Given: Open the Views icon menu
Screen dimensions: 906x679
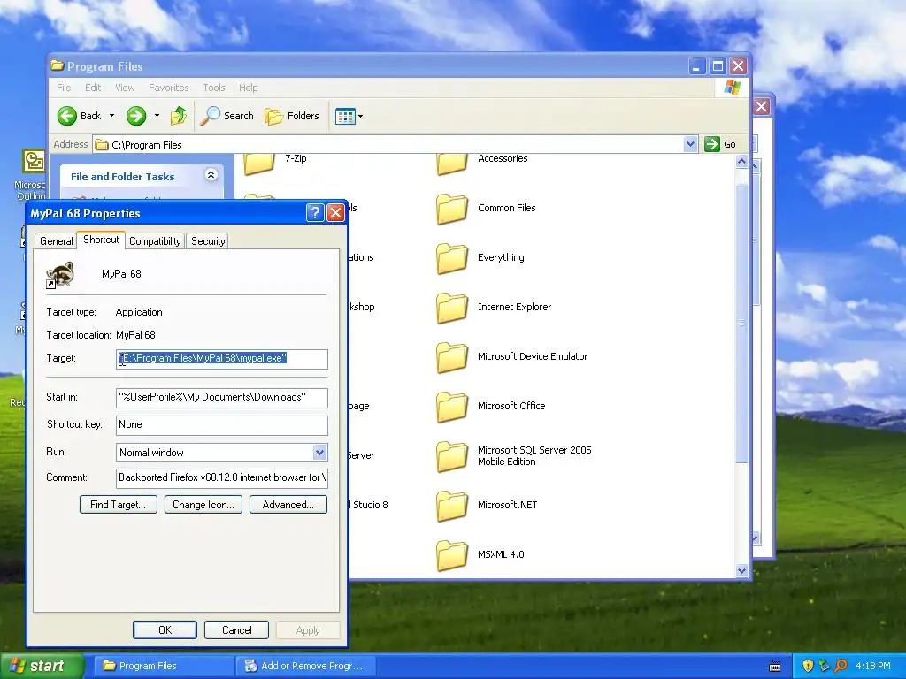Looking at the screenshot, I should click(345, 116).
